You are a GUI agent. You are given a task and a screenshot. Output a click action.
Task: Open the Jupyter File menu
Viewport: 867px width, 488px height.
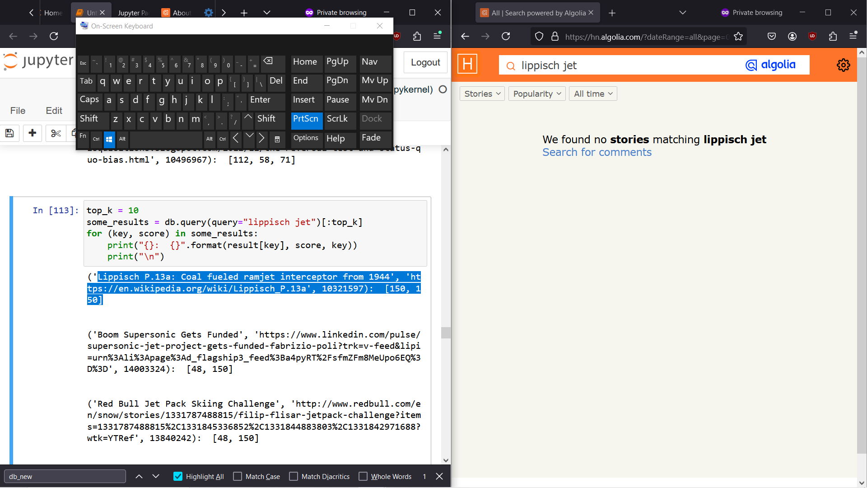click(x=18, y=111)
